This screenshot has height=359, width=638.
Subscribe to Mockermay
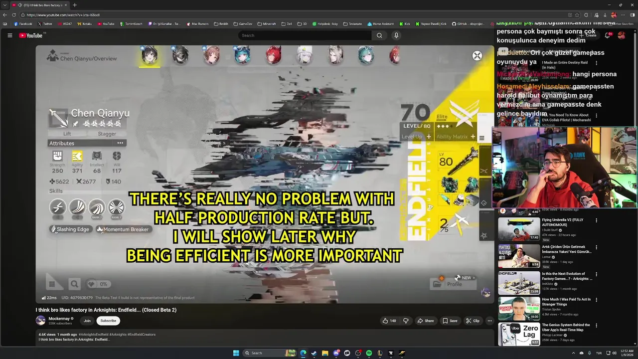108,321
